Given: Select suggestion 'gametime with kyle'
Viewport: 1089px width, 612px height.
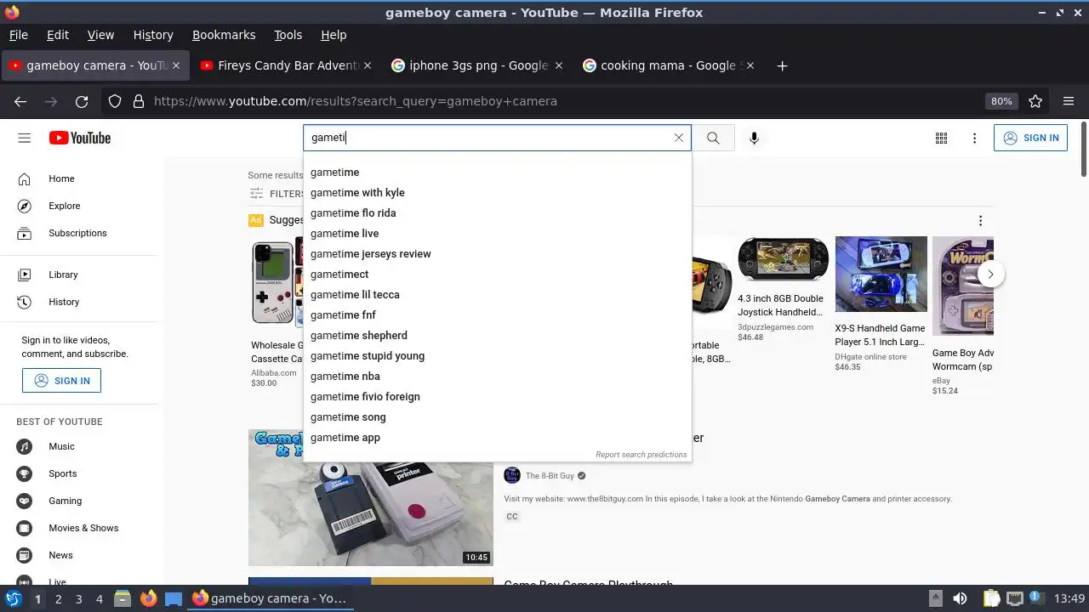Looking at the screenshot, I should (497, 193).
